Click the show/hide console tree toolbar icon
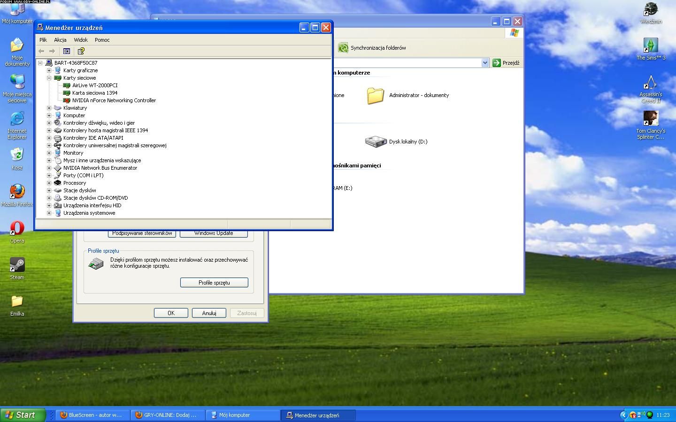This screenshot has height=422, width=676. pyautogui.click(x=67, y=51)
